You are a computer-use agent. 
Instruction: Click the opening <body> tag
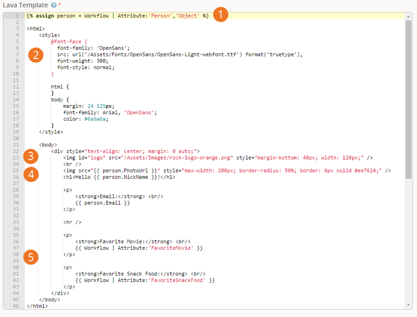click(48, 145)
